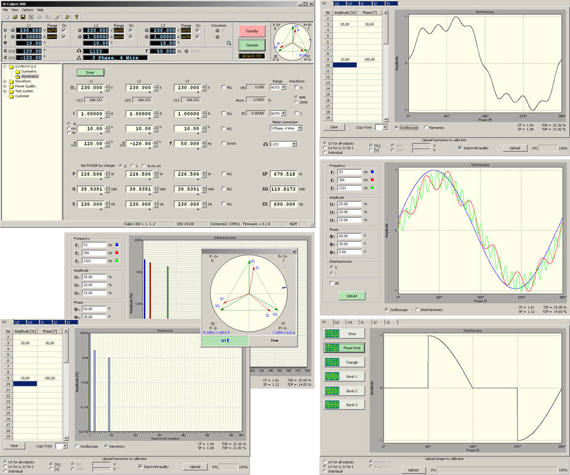Click the phone connection toolbar icon

[57, 17]
